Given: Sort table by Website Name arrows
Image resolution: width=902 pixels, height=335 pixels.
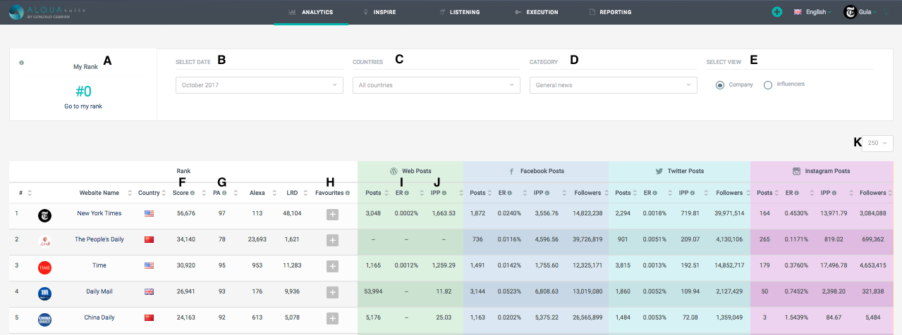Looking at the screenshot, I should (x=129, y=193).
